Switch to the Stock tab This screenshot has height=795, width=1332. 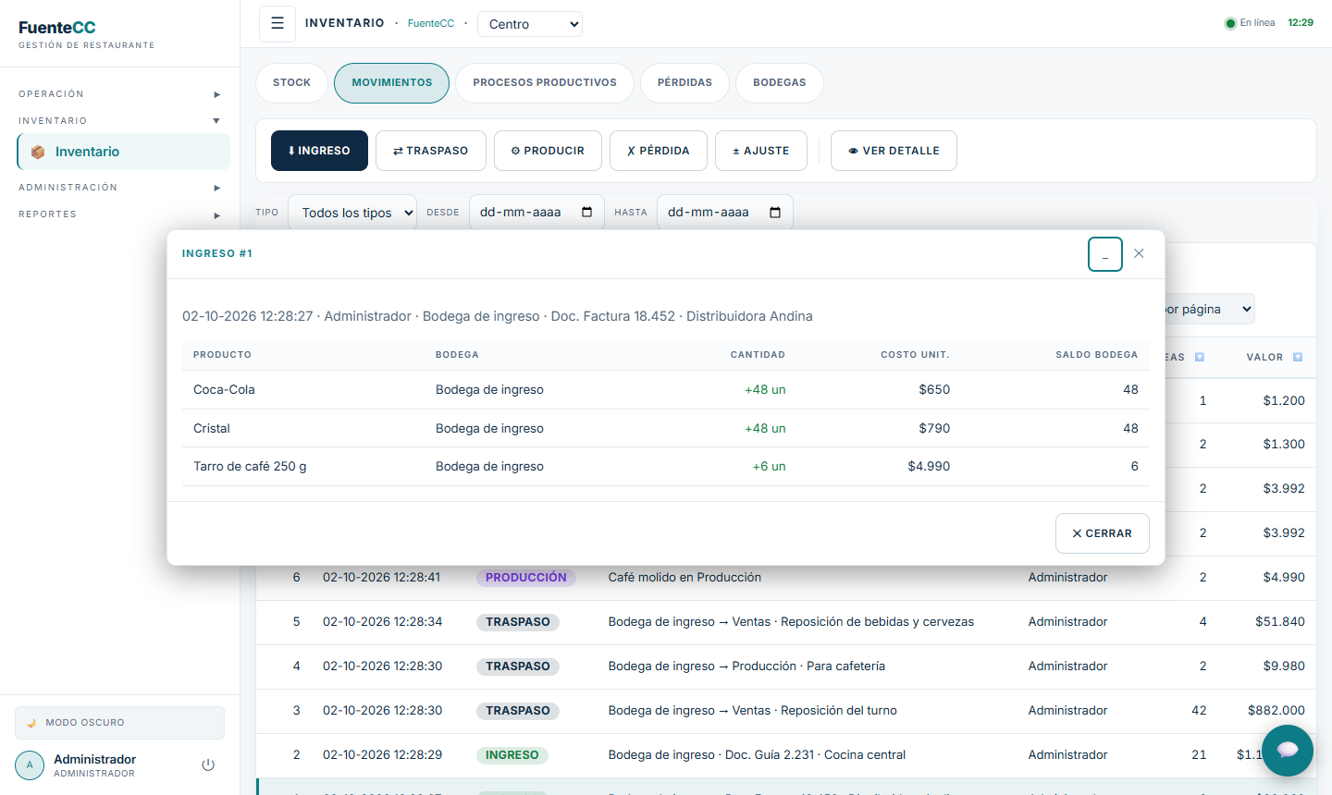coord(291,83)
